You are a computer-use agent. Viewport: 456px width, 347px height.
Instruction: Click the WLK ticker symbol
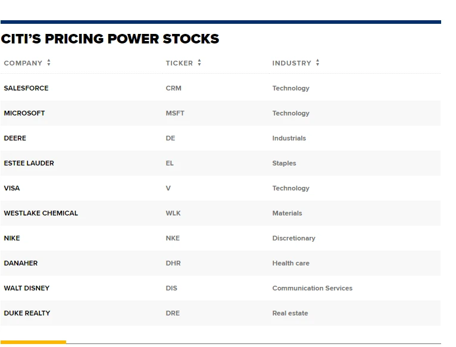(173, 213)
